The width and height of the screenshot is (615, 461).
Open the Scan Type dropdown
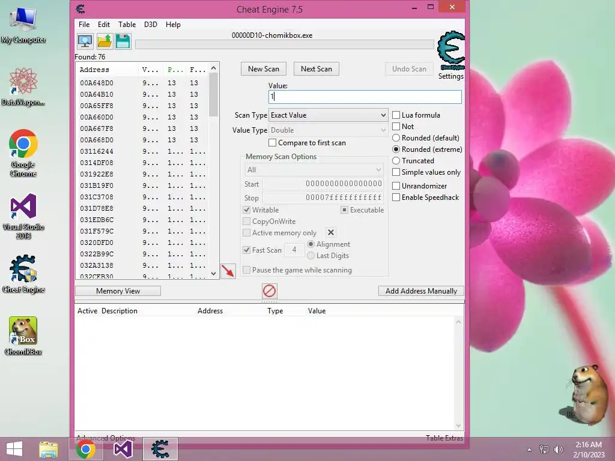tap(329, 115)
